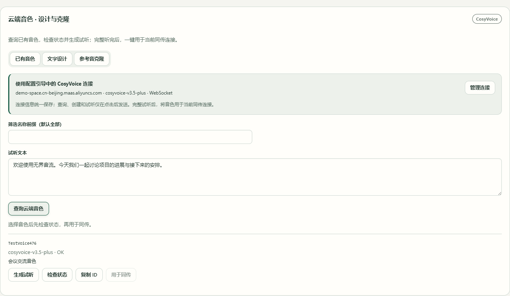
Task: Click into the 试听文本 text area
Action: coord(255,177)
